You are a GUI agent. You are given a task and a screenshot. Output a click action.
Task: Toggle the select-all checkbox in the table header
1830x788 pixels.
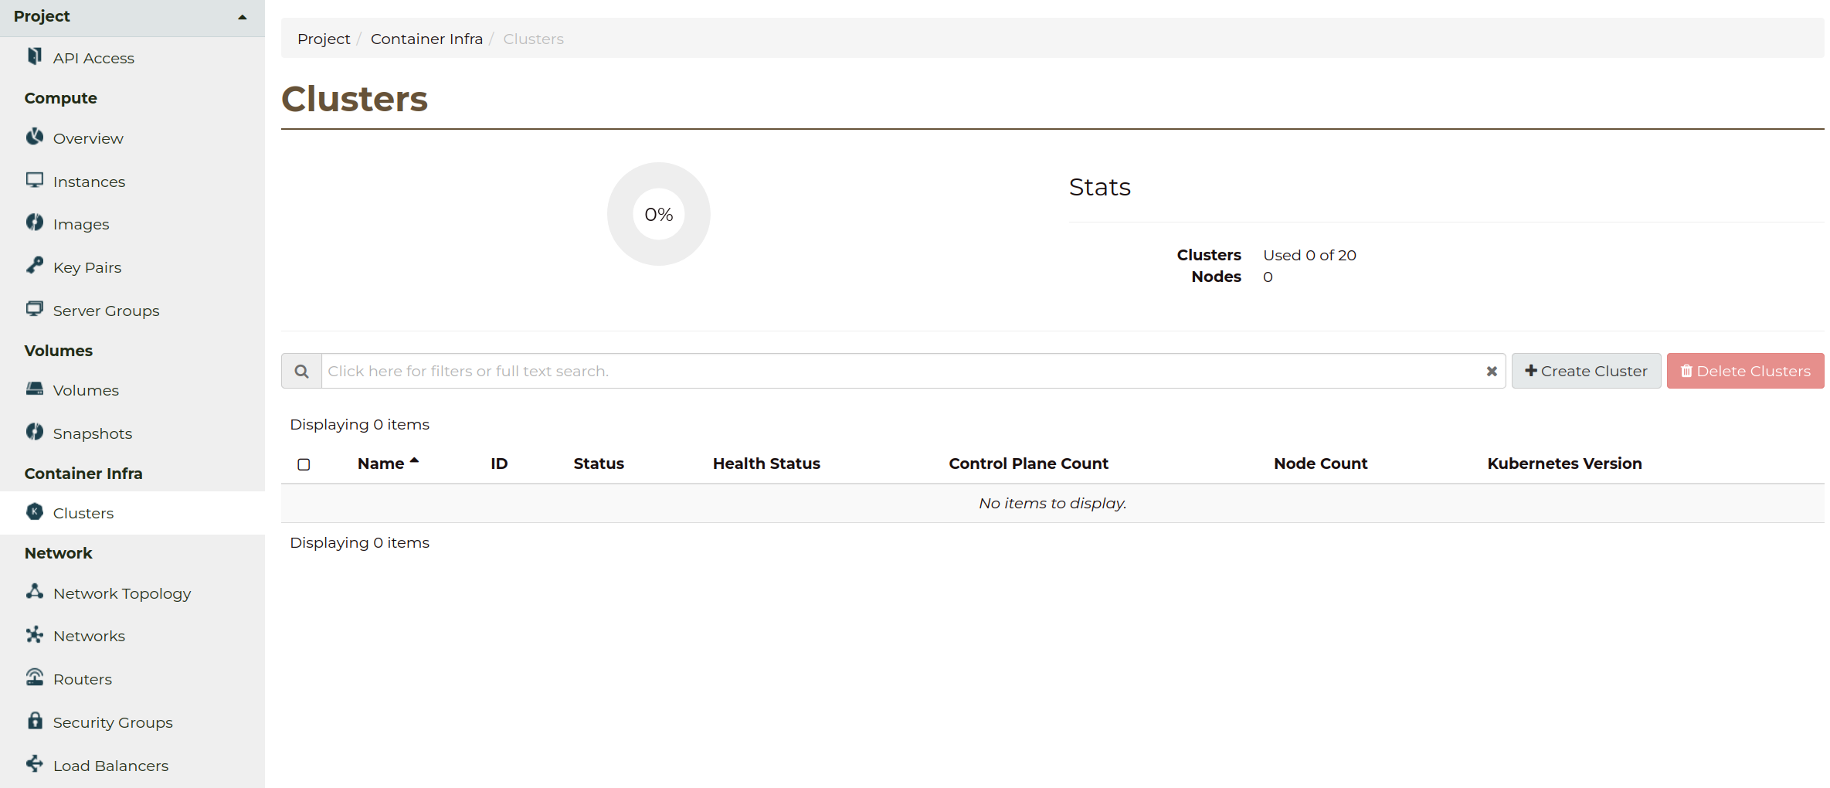304,464
